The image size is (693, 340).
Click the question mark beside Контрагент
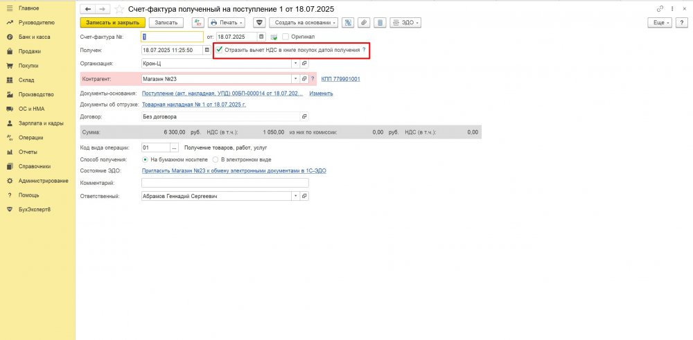[x=313, y=79]
